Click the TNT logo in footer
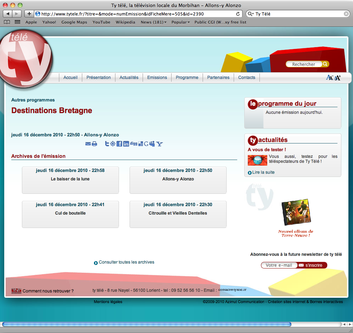Image resolution: width=353 pixels, height=333 pixels. [16, 291]
